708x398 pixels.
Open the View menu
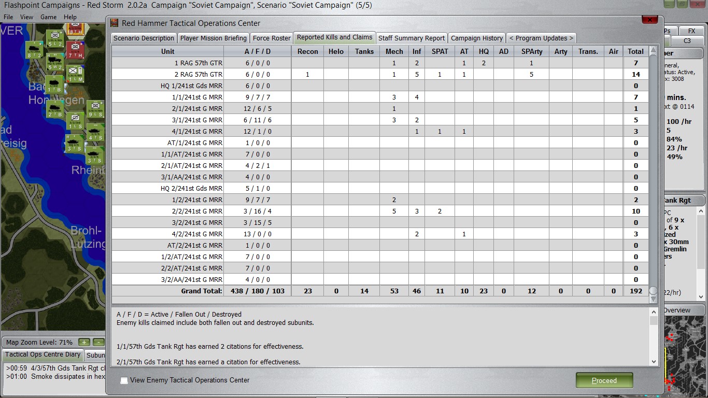pyautogui.click(x=26, y=17)
